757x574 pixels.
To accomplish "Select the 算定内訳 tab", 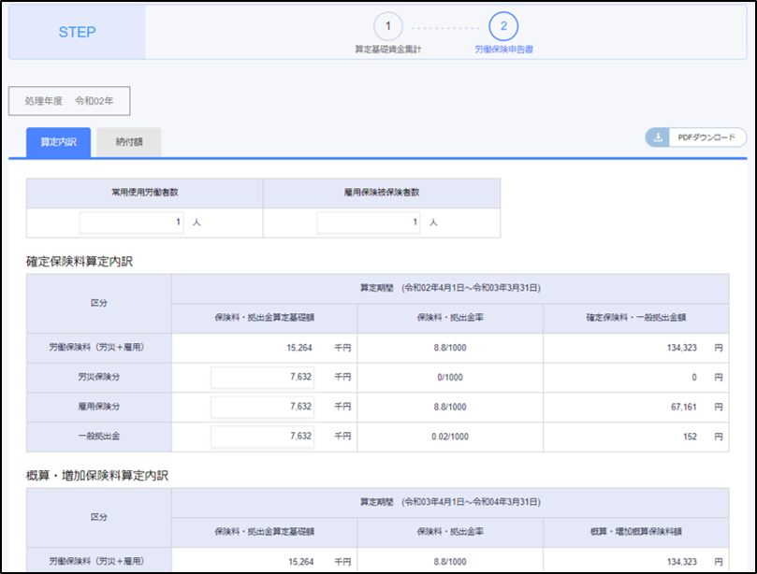I will [58, 143].
